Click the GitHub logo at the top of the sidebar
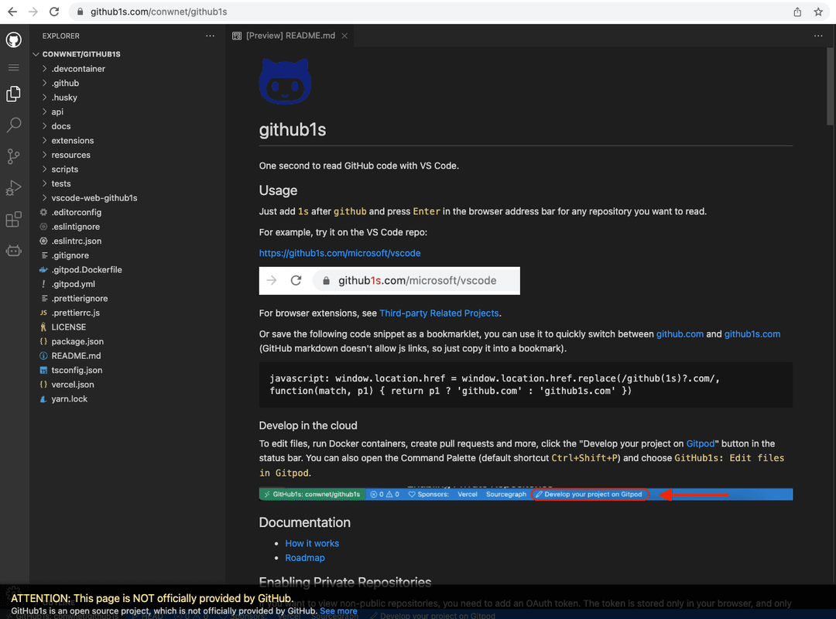This screenshot has width=836, height=619. point(12,39)
